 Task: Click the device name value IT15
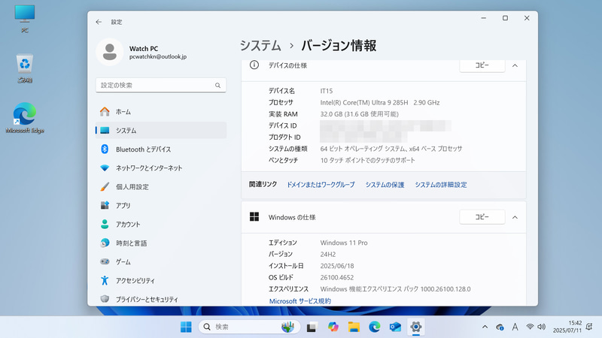click(327, 91)
